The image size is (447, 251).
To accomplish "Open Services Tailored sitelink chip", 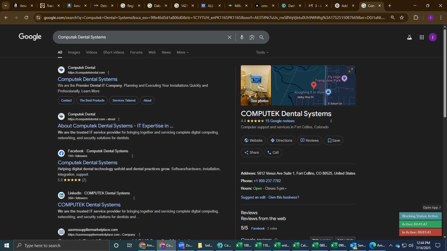I will click(x=124, y=100).
